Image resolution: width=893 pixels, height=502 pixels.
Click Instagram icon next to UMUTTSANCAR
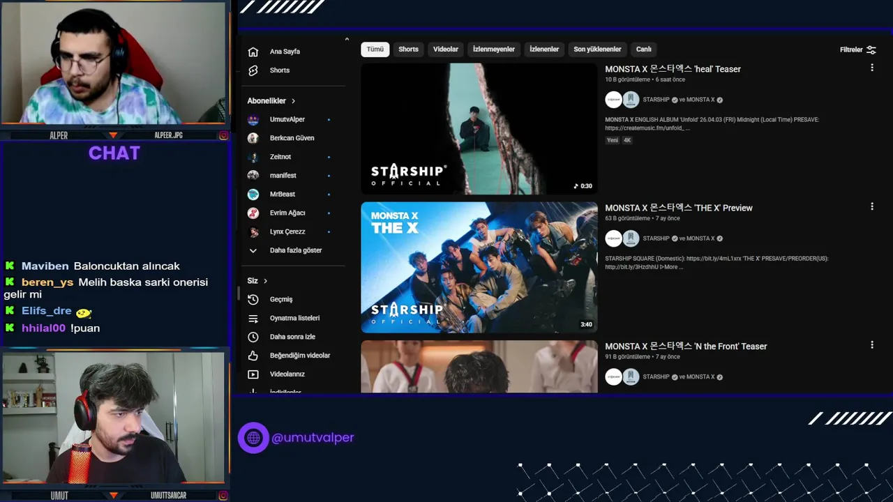tap(223, 496)
